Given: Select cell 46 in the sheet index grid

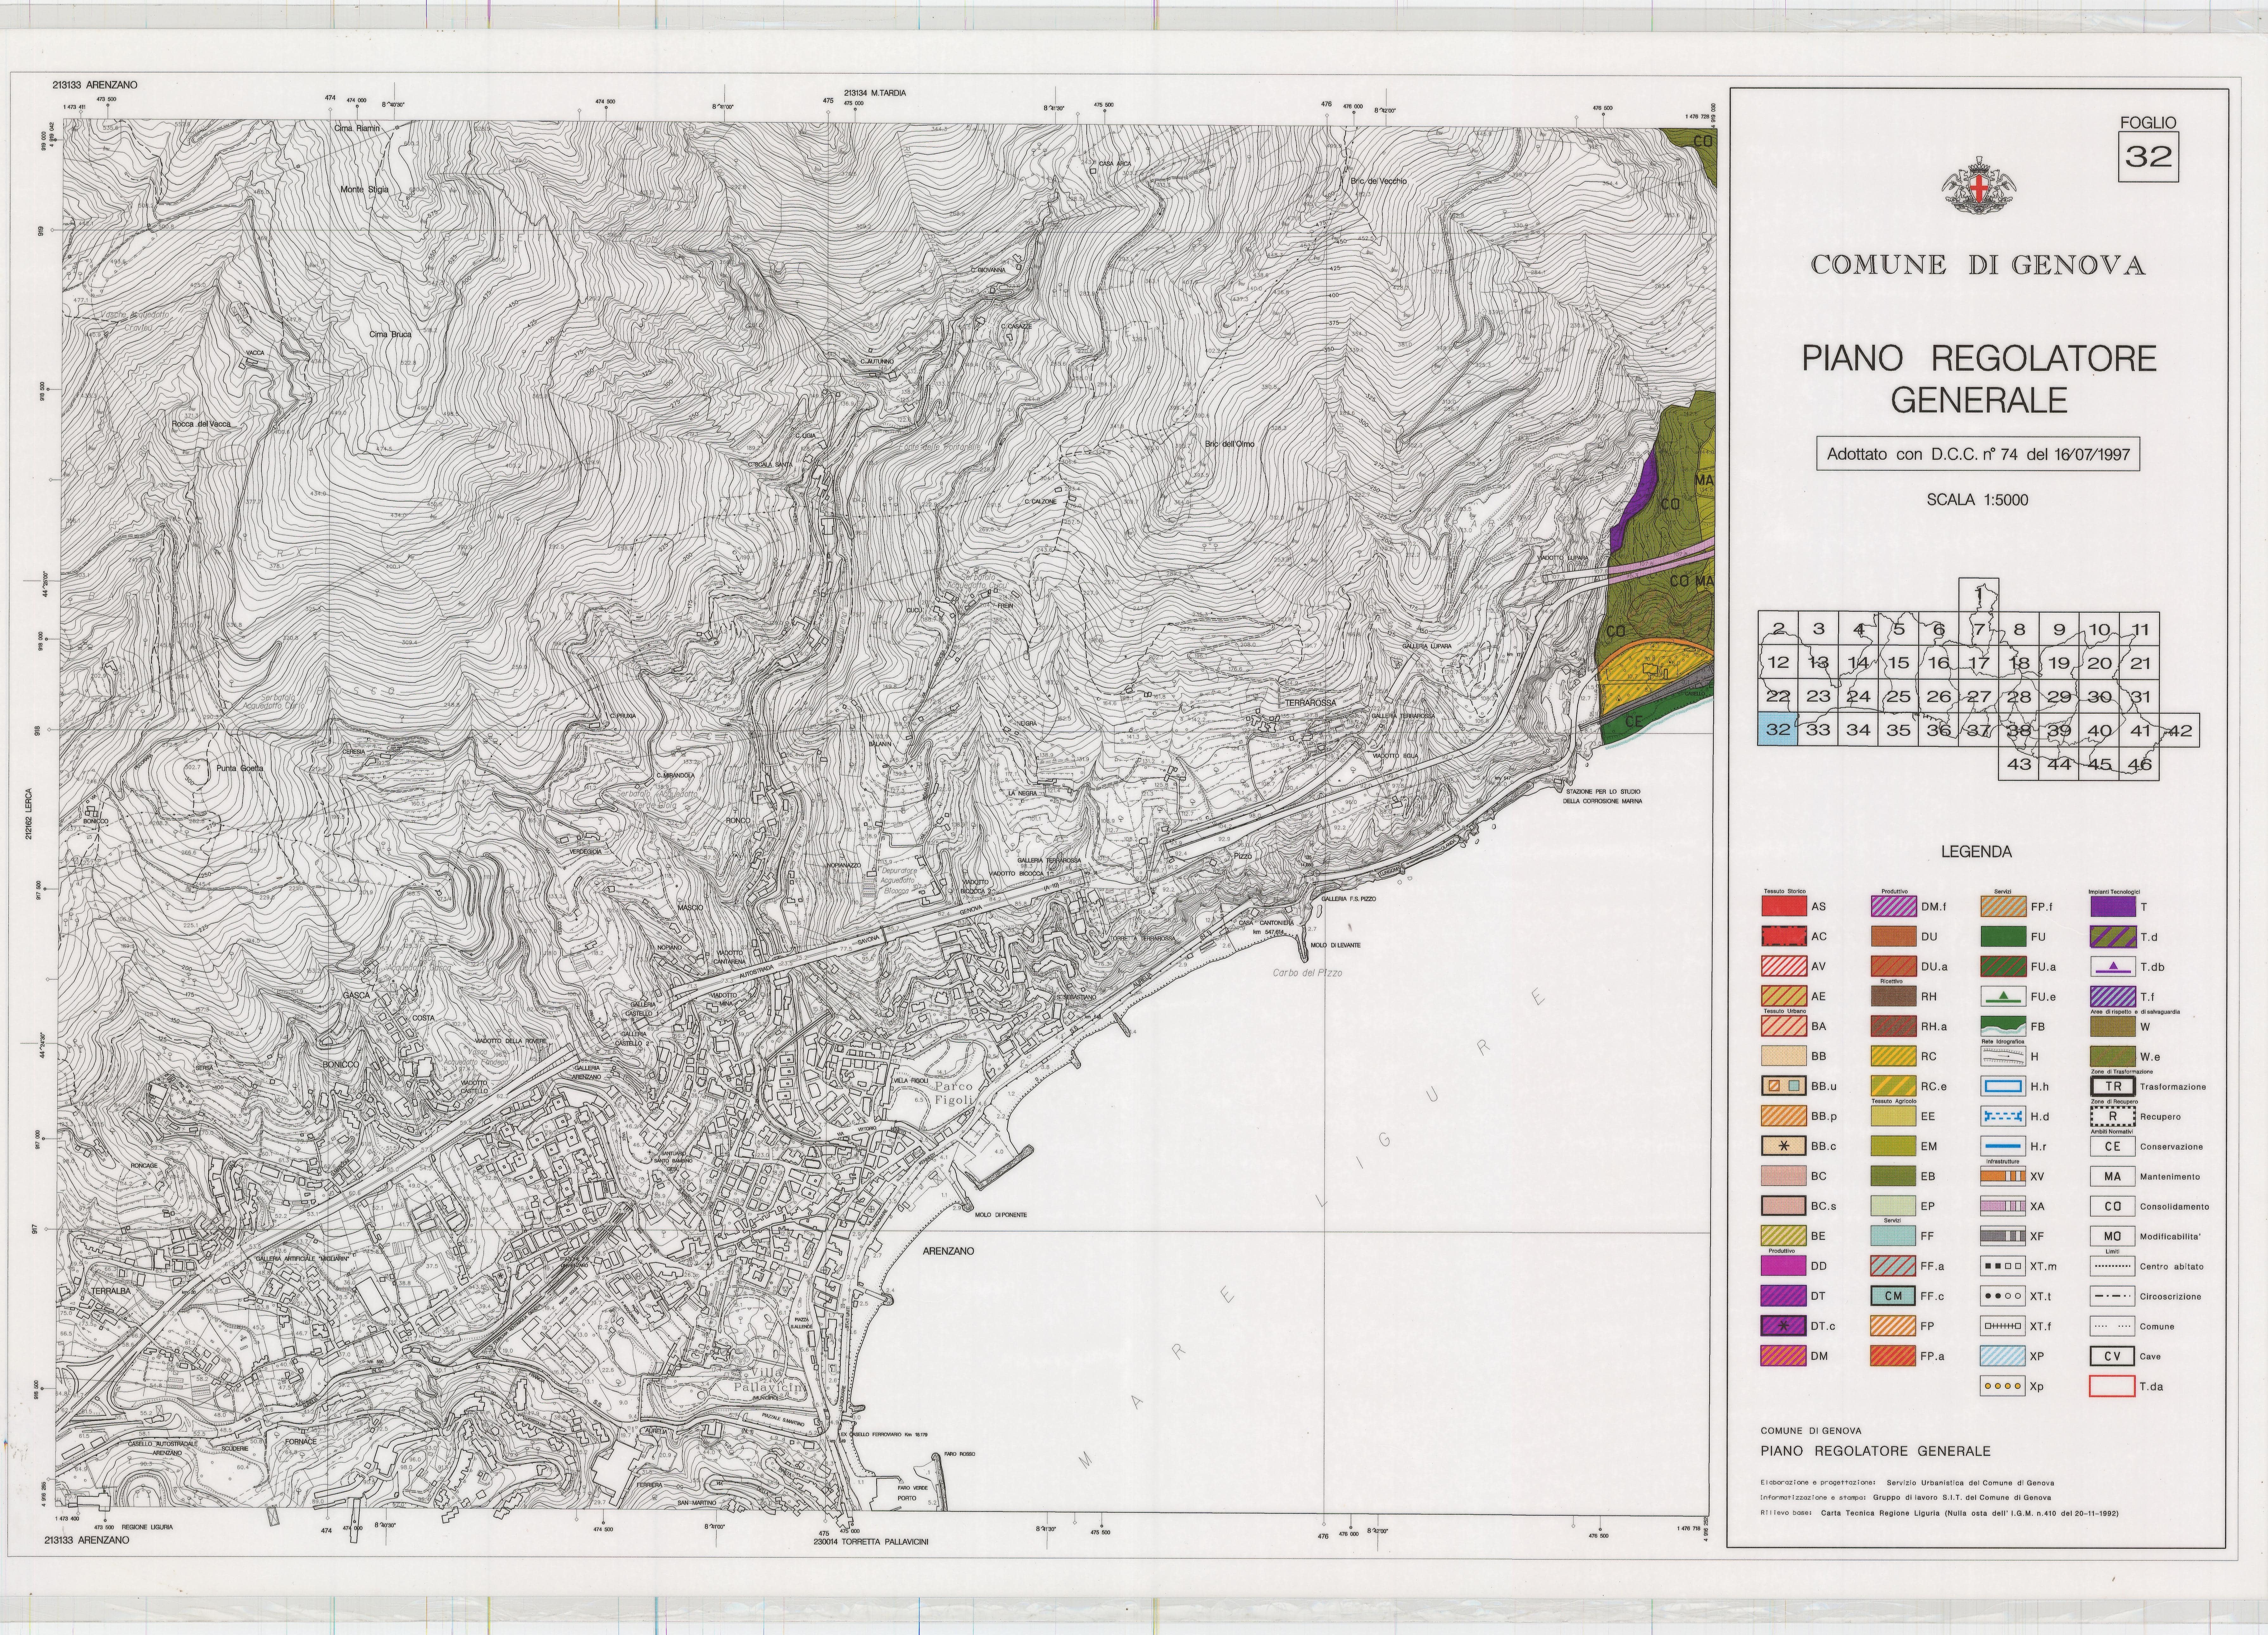Looking at the screenshot, I should 2139,764.
